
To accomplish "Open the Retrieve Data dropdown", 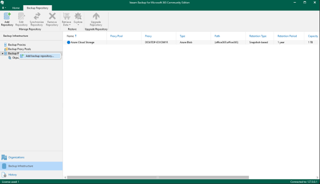I will pos(66,19).
